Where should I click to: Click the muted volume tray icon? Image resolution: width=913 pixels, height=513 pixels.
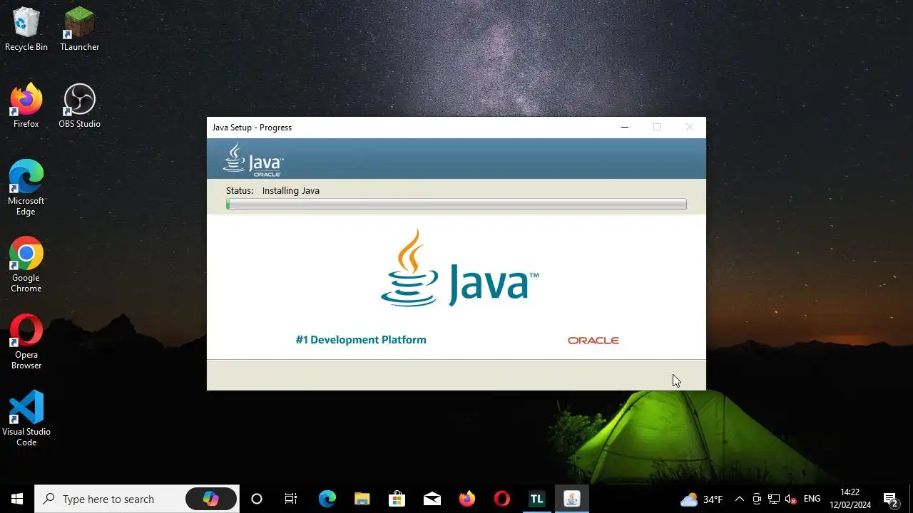pos(790,499)
